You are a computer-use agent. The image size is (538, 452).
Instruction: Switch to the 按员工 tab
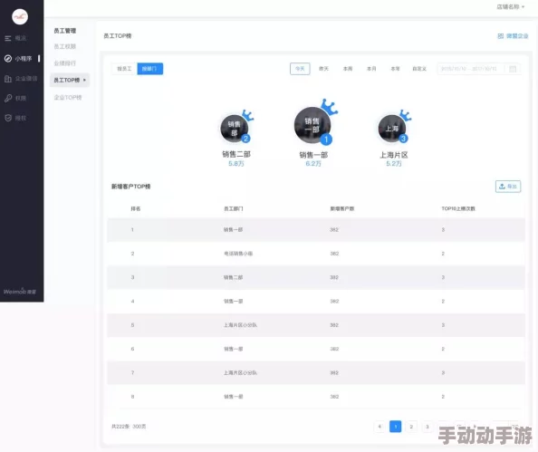(x=124, y=69)
